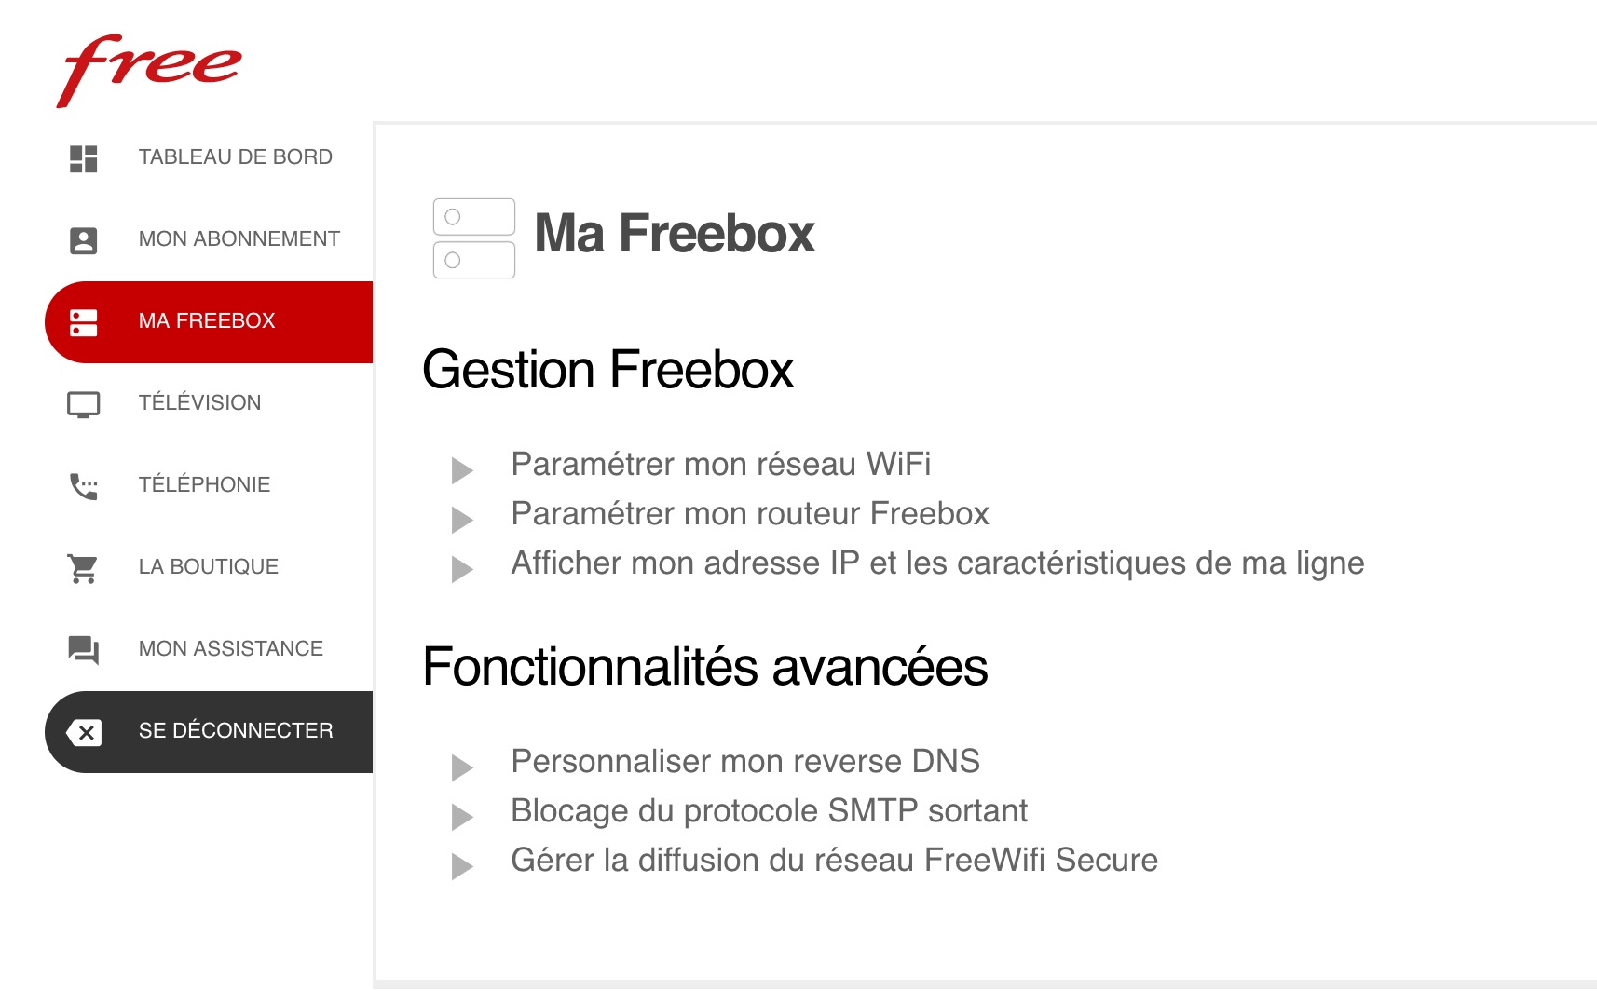Click arrow beside Personnaliser mon reverse DNS
Image resolution: width=1597 pixels, height=991 pixels.
click(x=462, y=767)
